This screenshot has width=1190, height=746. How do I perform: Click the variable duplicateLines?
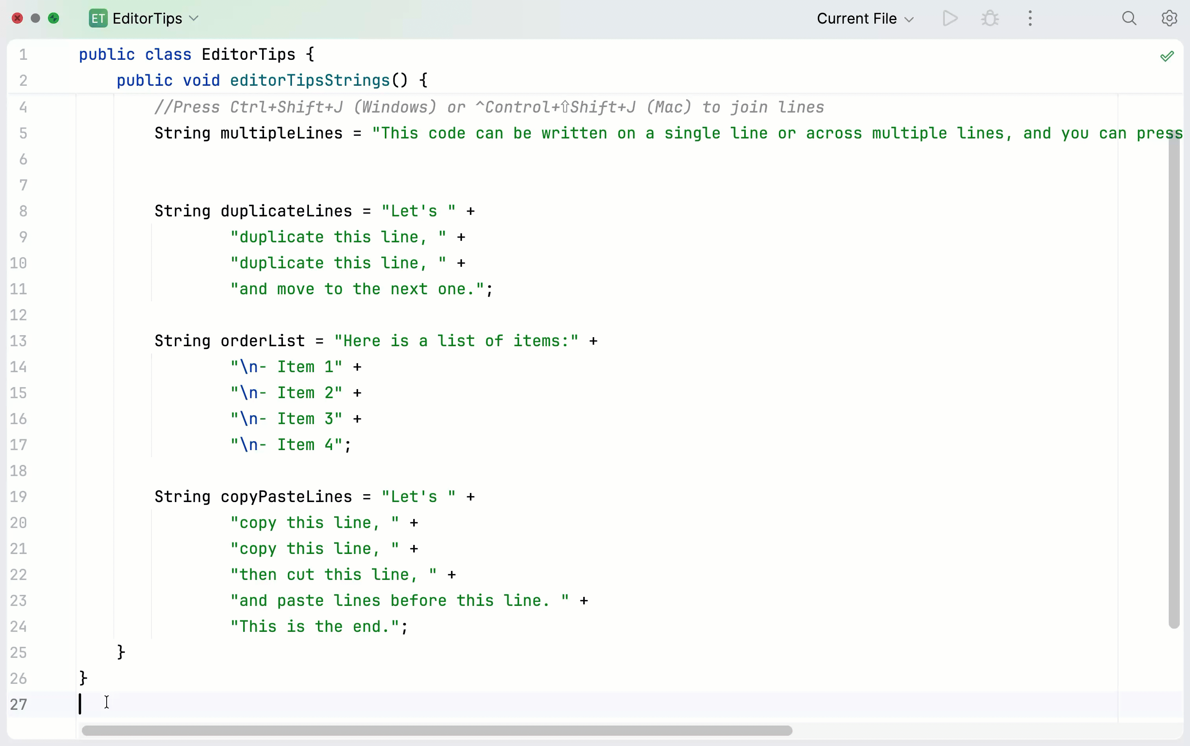point(286,211)
